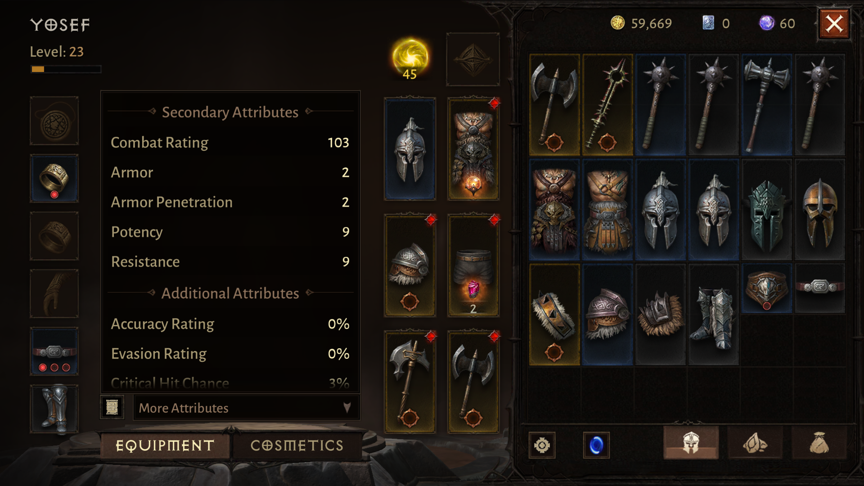Switch to the Equipment tab
Viewport: 864px width, 486px height.
(x=165, y=445)
